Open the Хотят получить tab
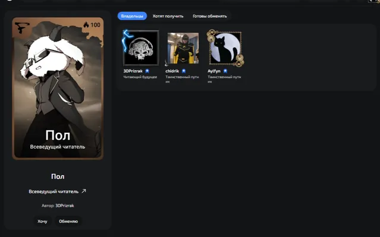Image resolution: width=380 pixels, height=237 pixels. pos(168,16)
